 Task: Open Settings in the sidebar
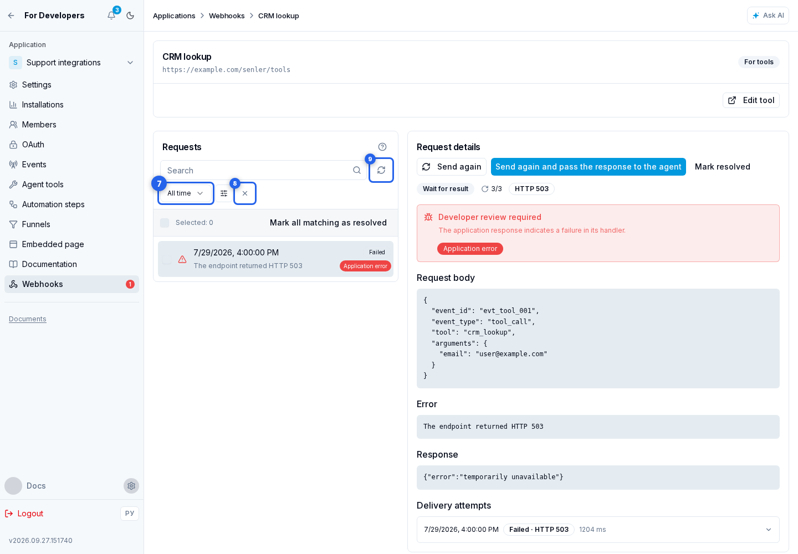point(71,85)
